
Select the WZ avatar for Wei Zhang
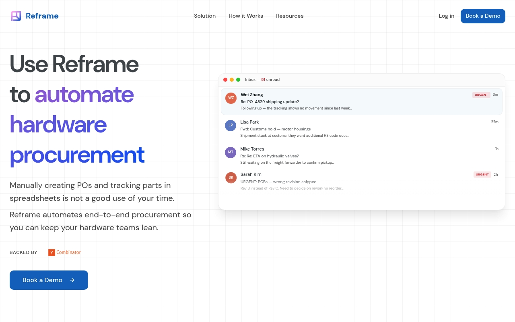coord(231,98)
